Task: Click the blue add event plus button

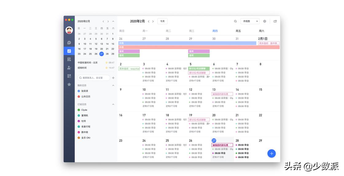Action: point(272,154)
